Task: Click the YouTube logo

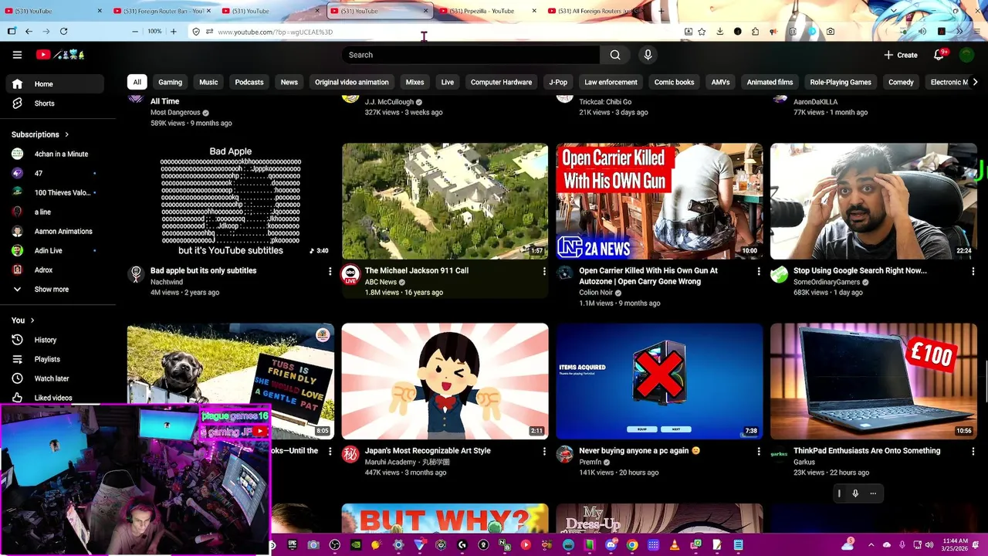Action: coord(60,55)
